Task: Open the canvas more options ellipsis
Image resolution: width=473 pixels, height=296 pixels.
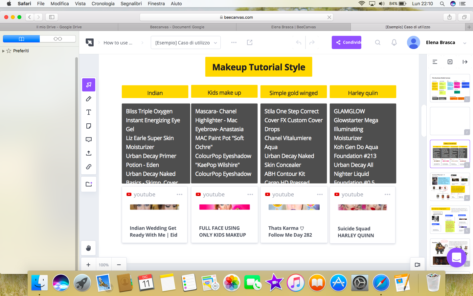Action: [234, 42]
